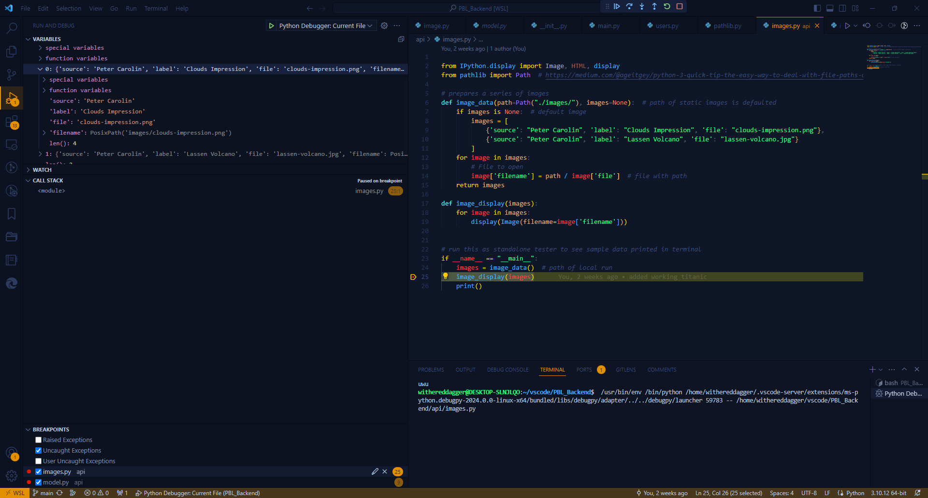Screen dimensions: 928x498
Task: Click the debug Step Into icon
Action: 642,6
